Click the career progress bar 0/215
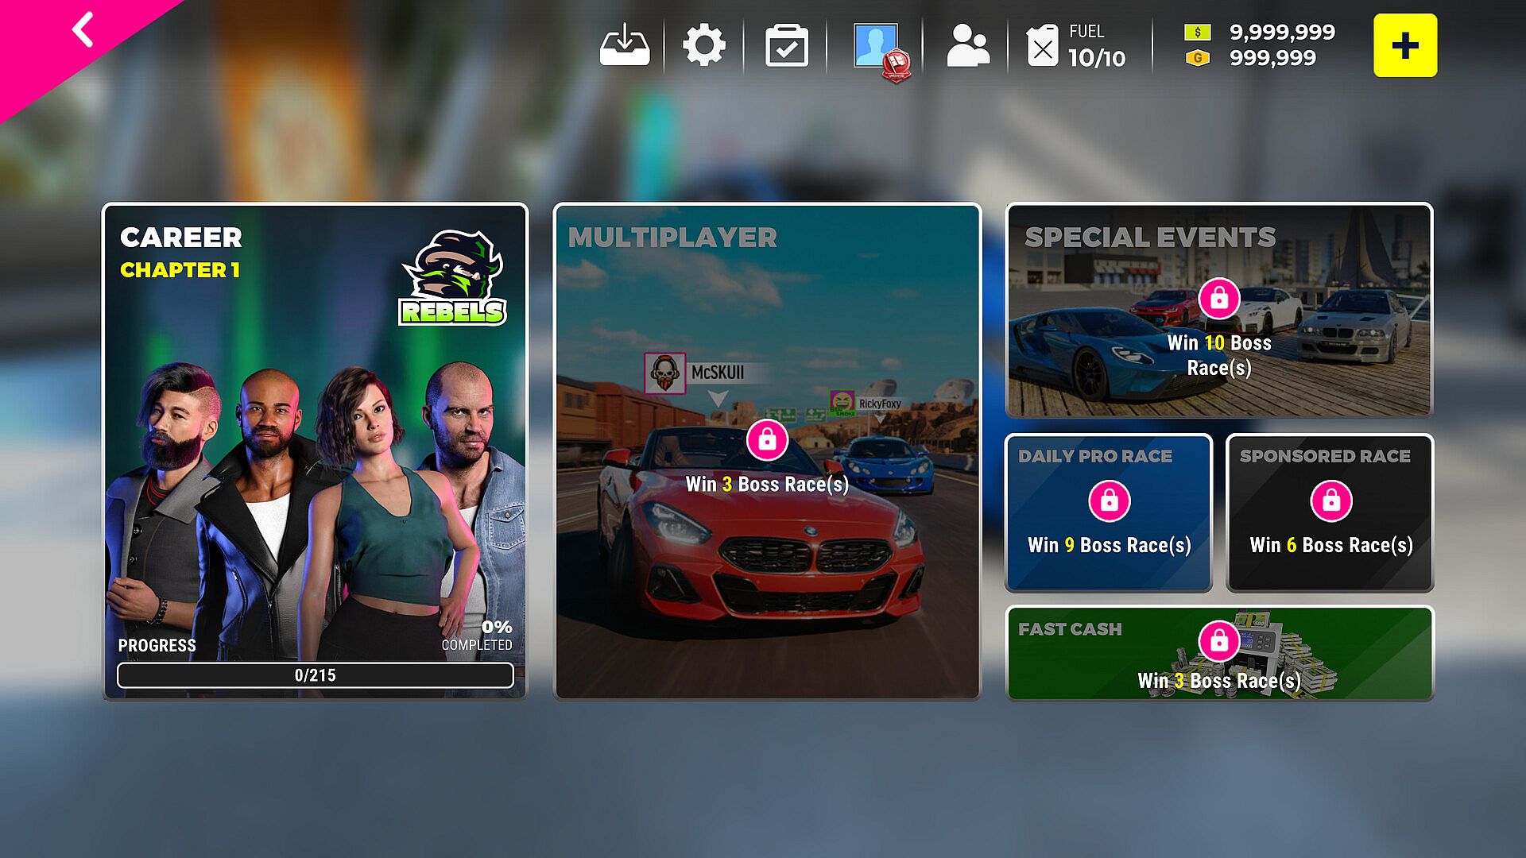 coord(315,675)
